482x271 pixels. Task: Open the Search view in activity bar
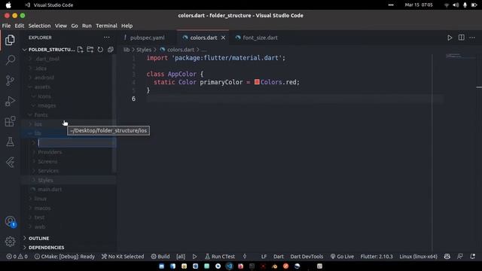pyautogui.click(x=10, y=60)
